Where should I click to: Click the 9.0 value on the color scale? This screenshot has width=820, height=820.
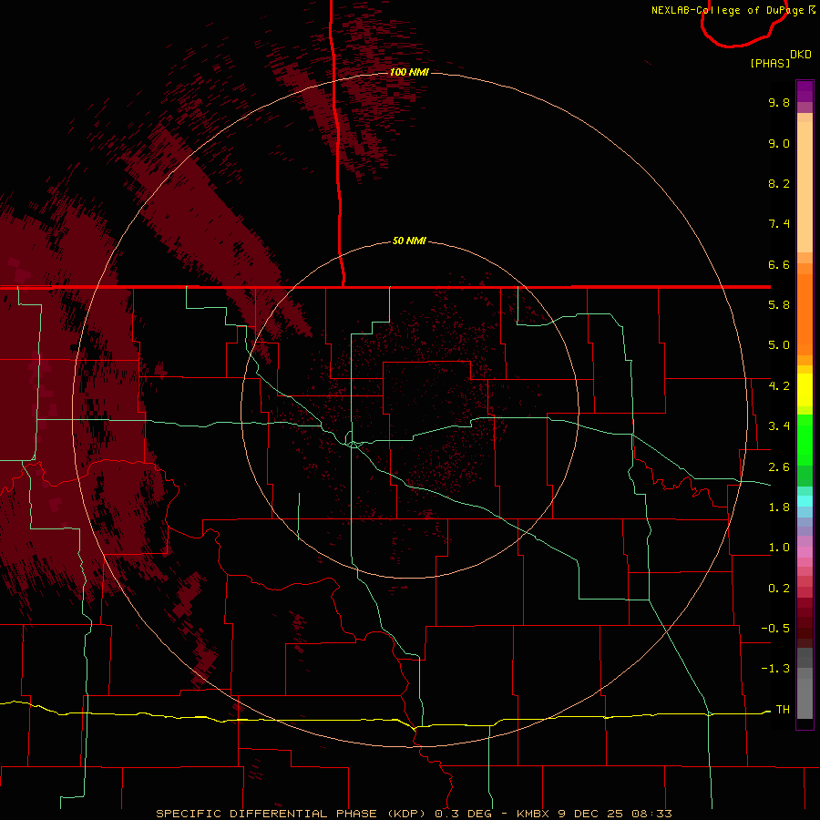click(779, 143)
